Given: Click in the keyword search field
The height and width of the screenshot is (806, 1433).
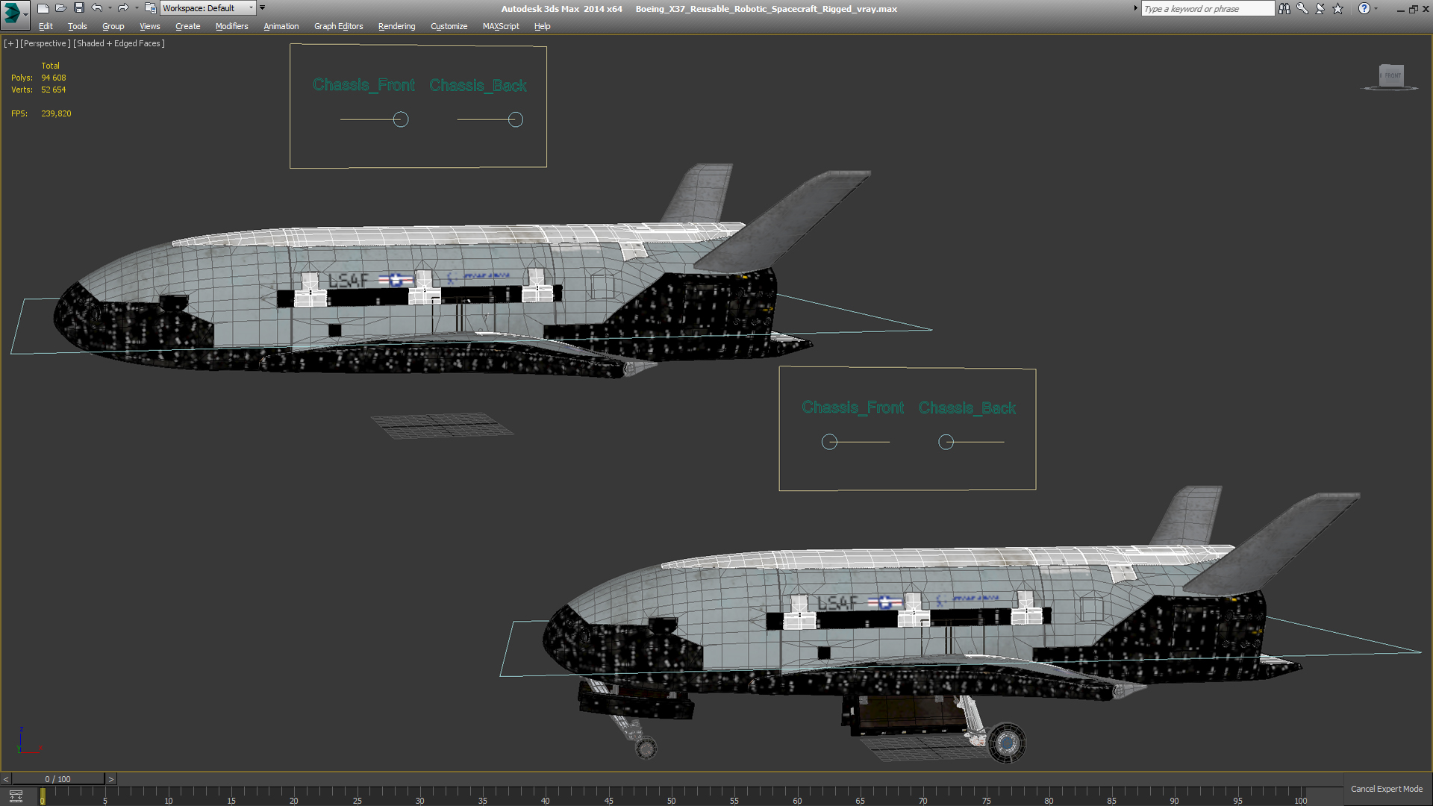Looking at the screenshot, I should [x=1206, y=9].
